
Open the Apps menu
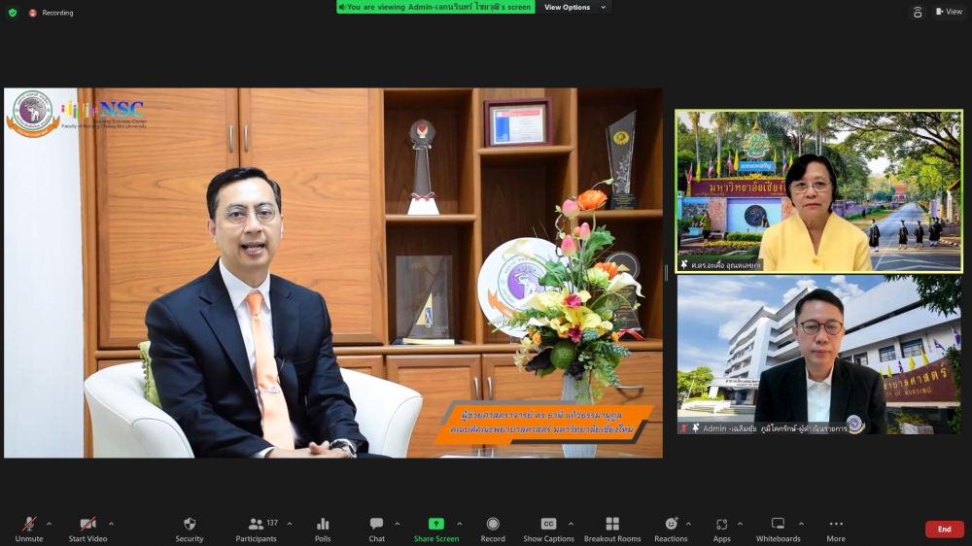721,529
